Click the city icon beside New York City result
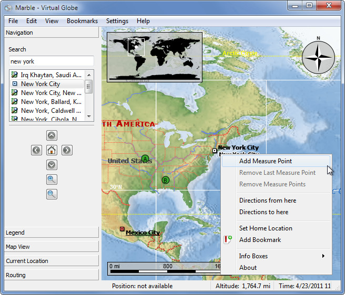Image resolution: width=345 pixels, height=295 pixels. pyautogui.click(x=15, y=83)
